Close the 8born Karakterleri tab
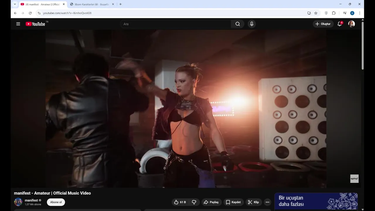This screenshot has height=211, width=375. (113, 4)
